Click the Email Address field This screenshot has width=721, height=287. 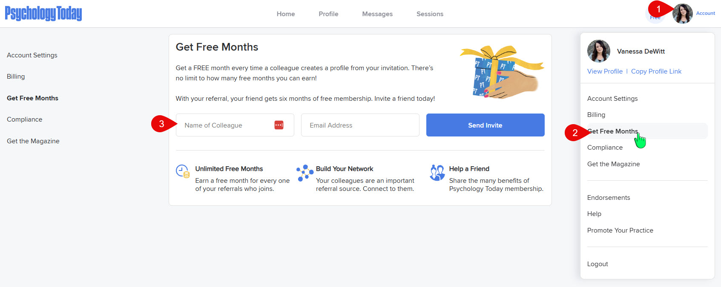click(360, 125)
